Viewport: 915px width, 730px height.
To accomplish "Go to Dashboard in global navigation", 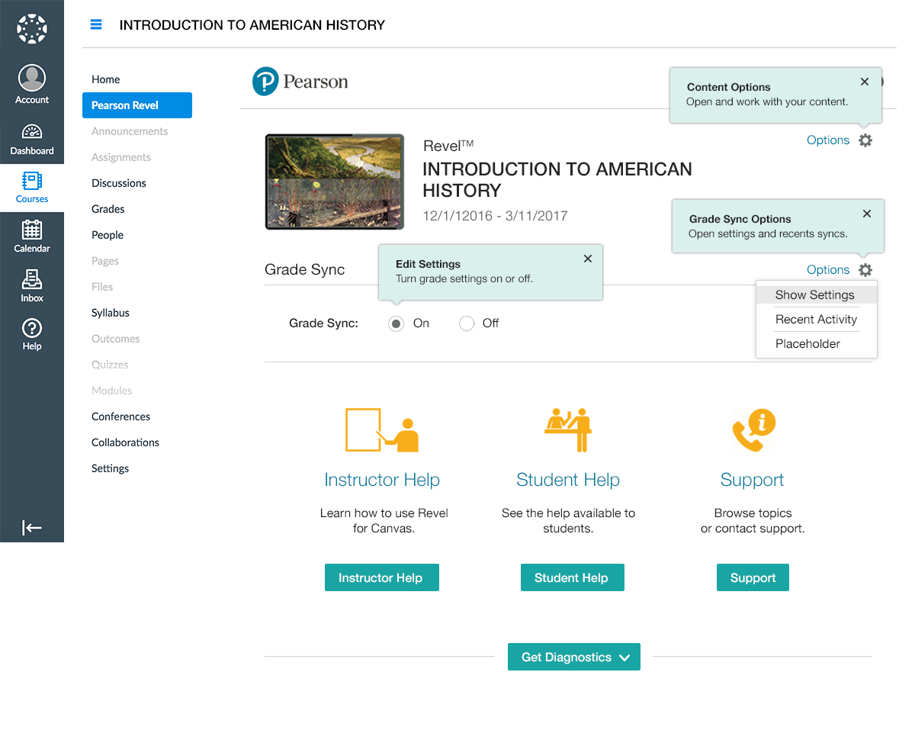I will [x=32, y=139].
